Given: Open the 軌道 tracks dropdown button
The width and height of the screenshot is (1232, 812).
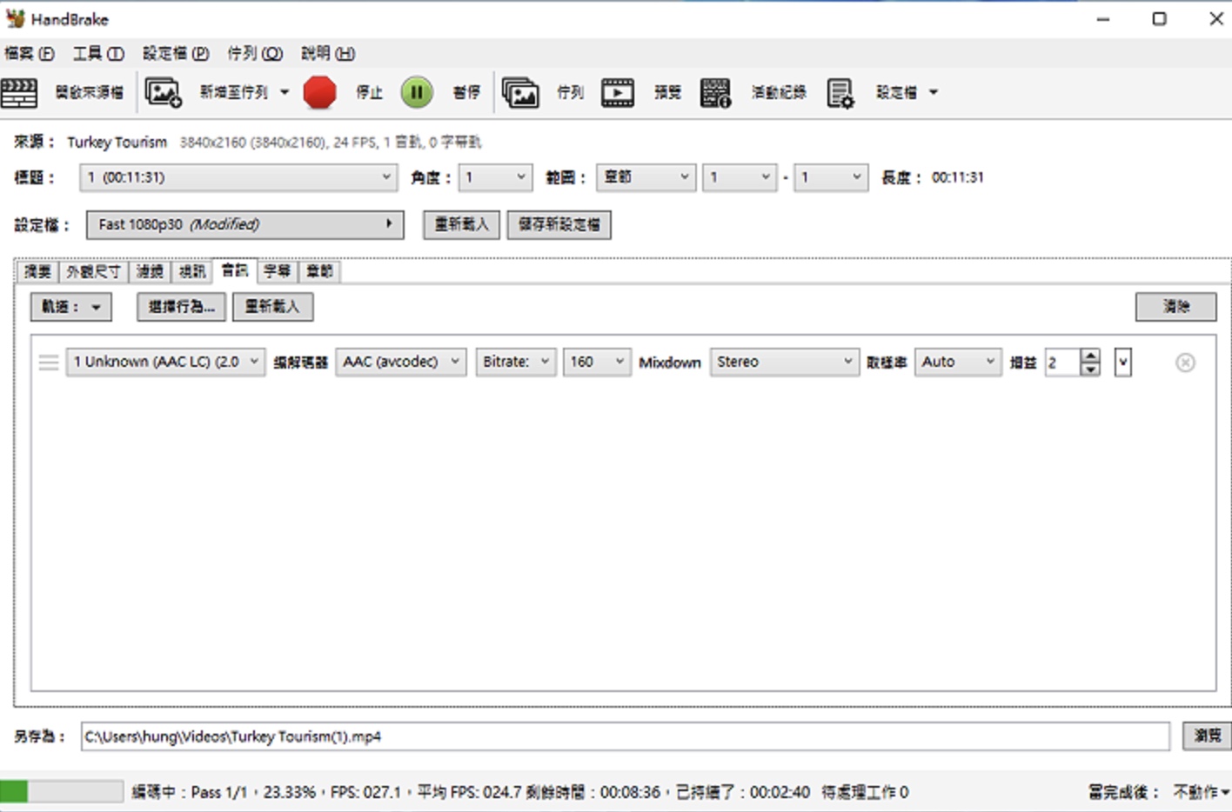Looking at the screenshot, I should tap(71, 307).
